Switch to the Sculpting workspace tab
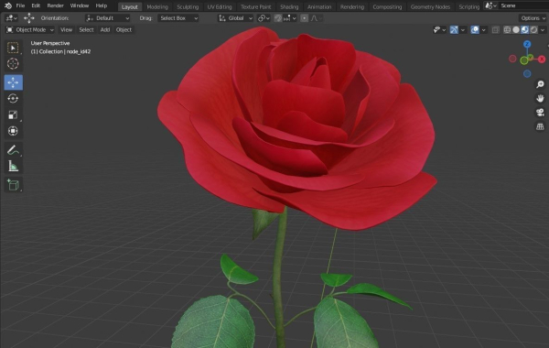 [x=188, y=6]
